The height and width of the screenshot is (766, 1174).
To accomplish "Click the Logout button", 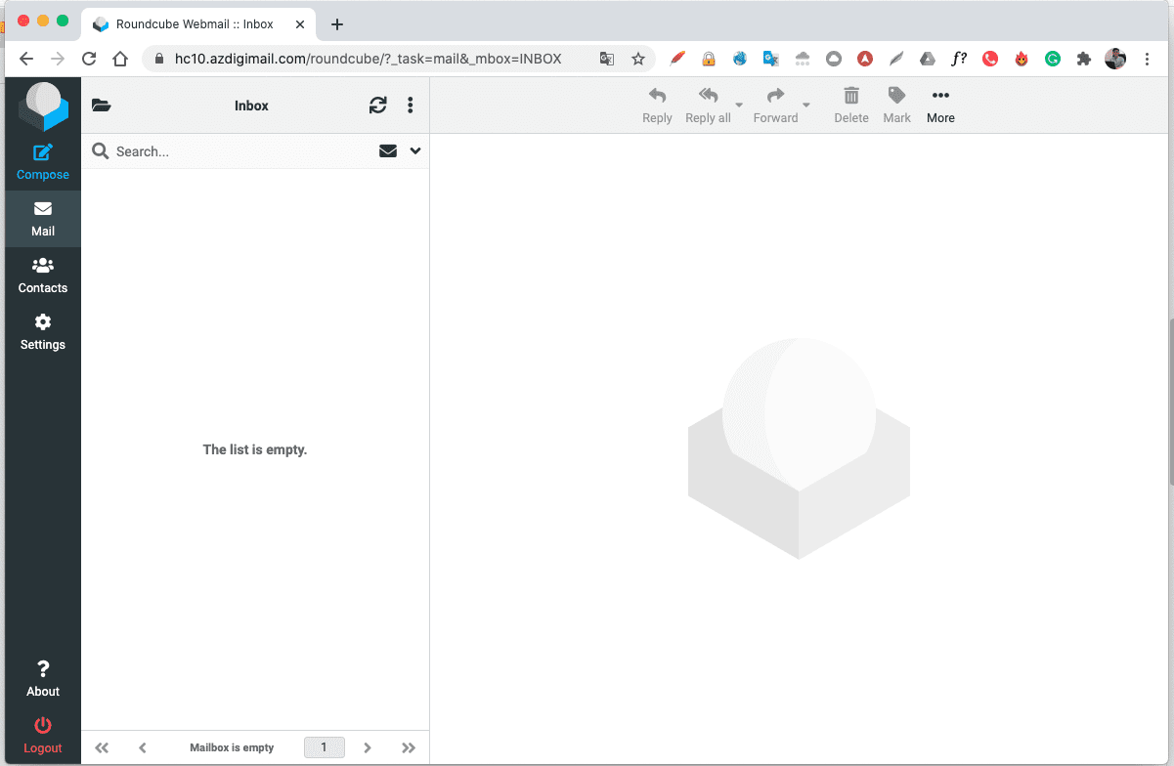I will pos(42,735).
